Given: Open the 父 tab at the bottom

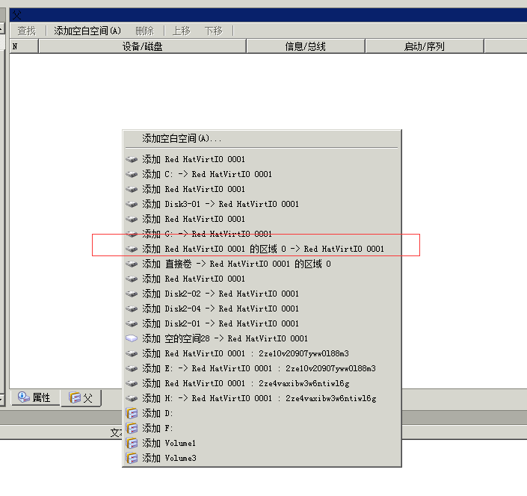Looking at the screenshot, I should pos(81,398).
